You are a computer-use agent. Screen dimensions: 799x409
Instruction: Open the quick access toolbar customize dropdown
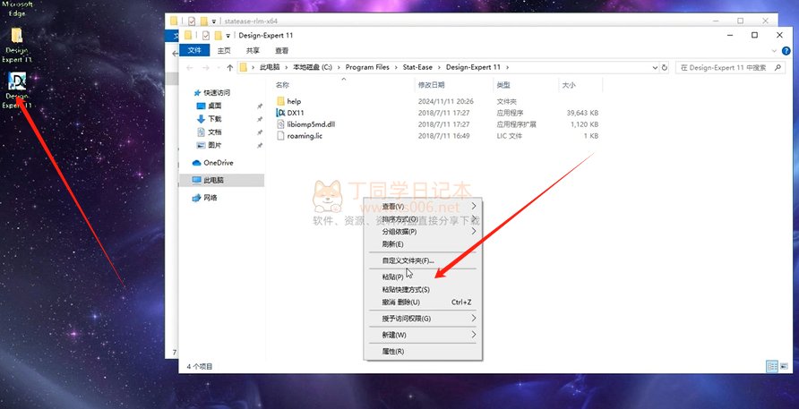pyautogui.click(x=228, y=36)
